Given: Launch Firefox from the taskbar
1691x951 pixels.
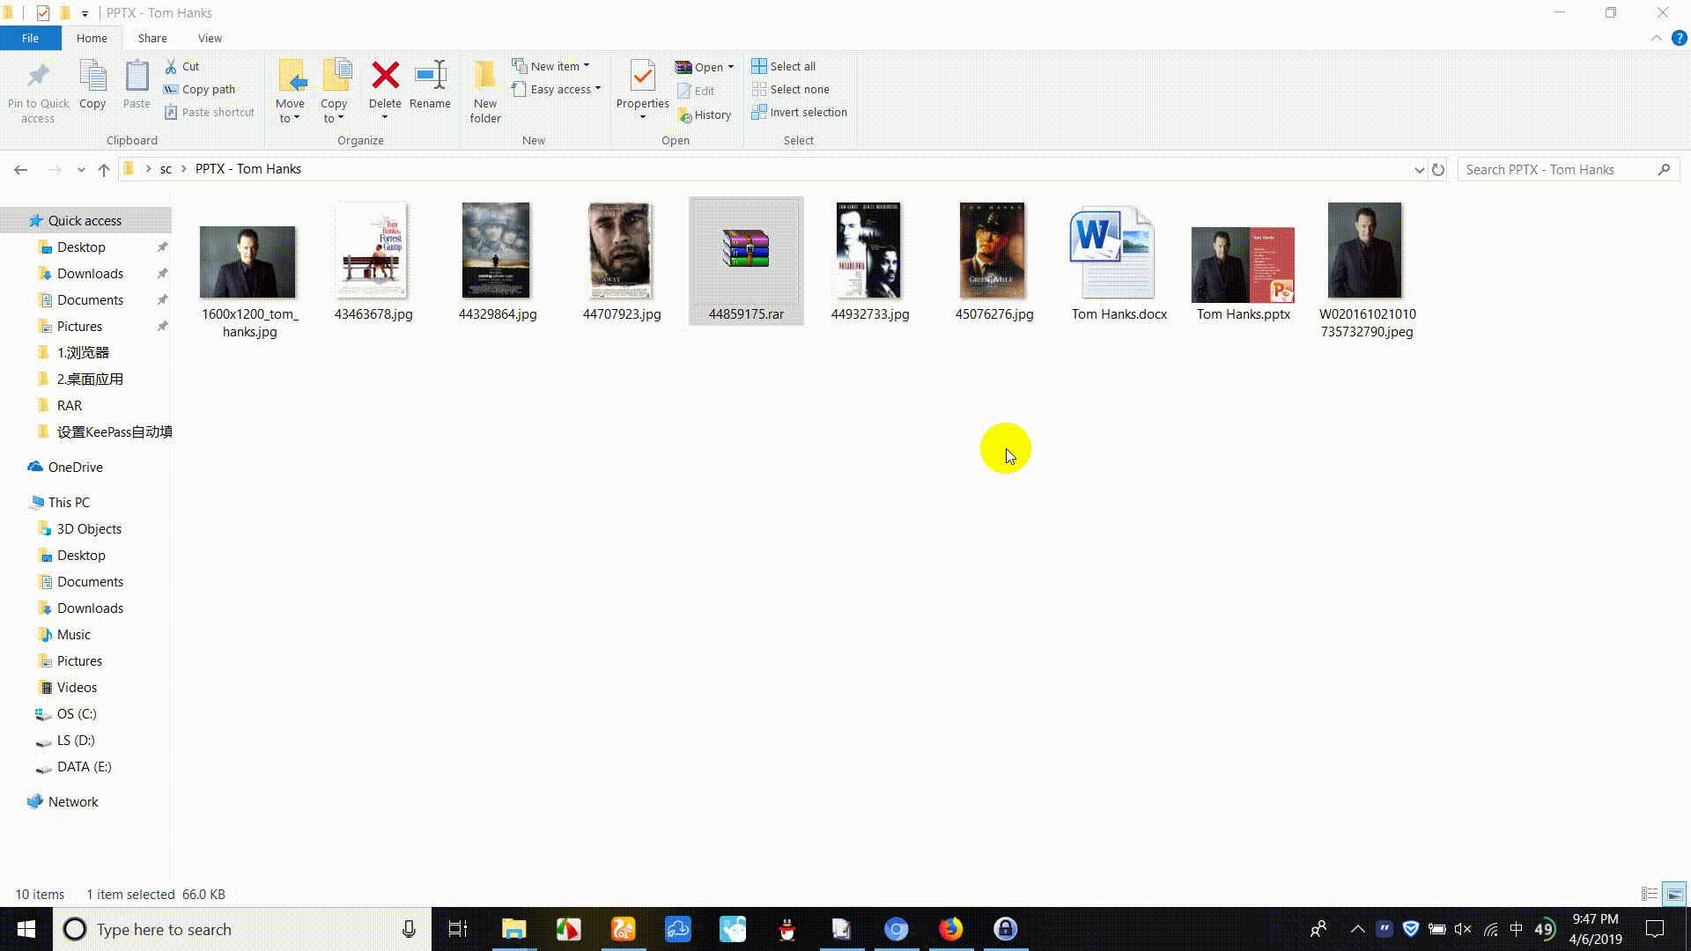Looking at the screenshot, I should coord(951,929).
